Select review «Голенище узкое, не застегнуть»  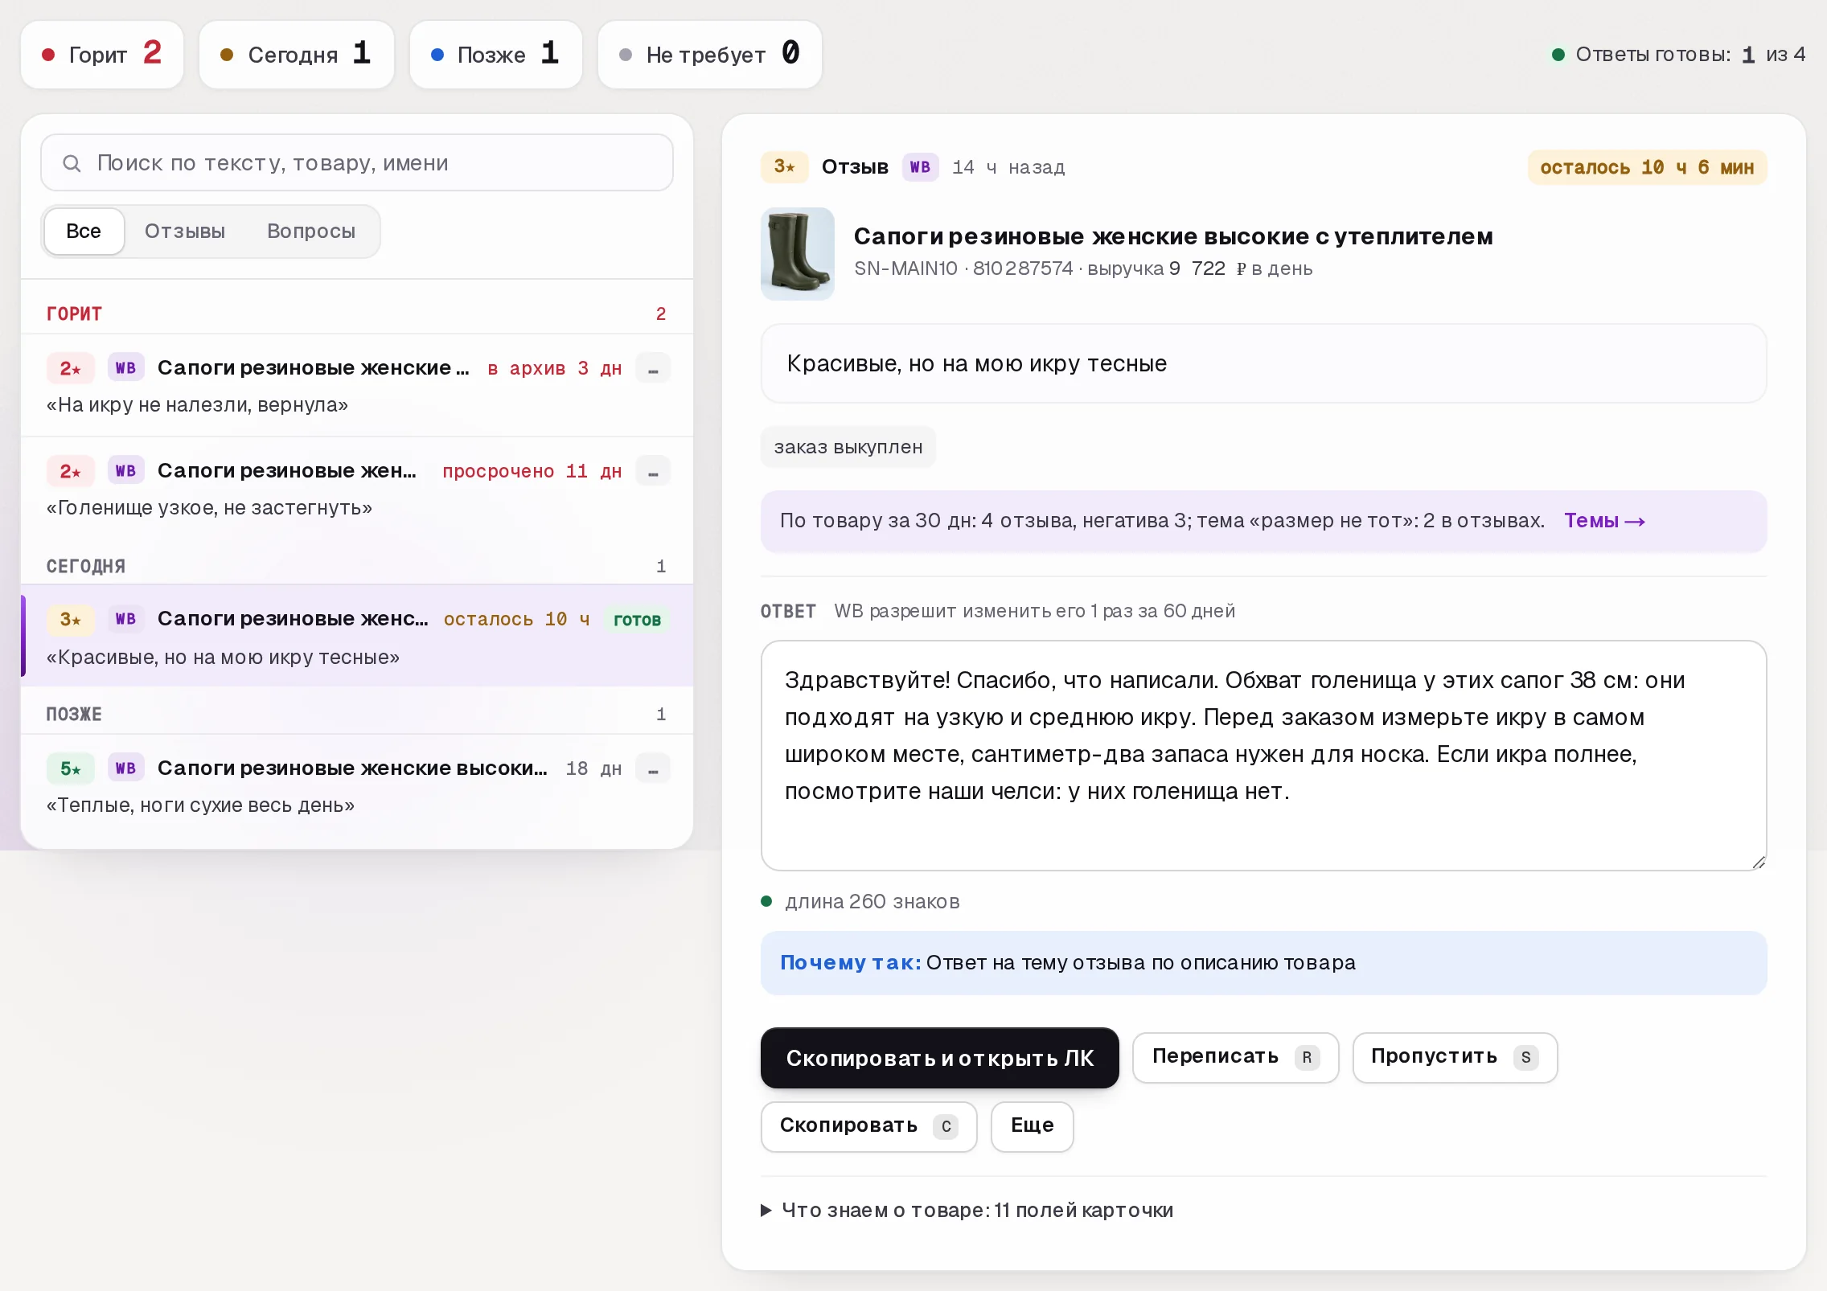click(x=357, y=489)
